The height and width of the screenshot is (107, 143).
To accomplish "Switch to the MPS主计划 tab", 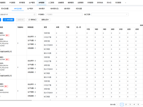I will tap(18, 9).
